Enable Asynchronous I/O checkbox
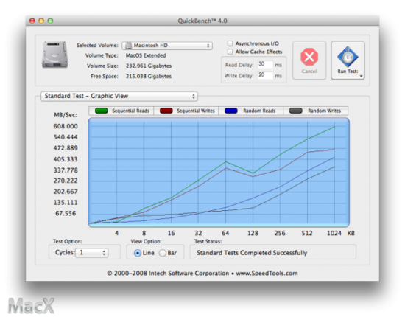This screenshot has width=405, height=317. coord(230,43)
